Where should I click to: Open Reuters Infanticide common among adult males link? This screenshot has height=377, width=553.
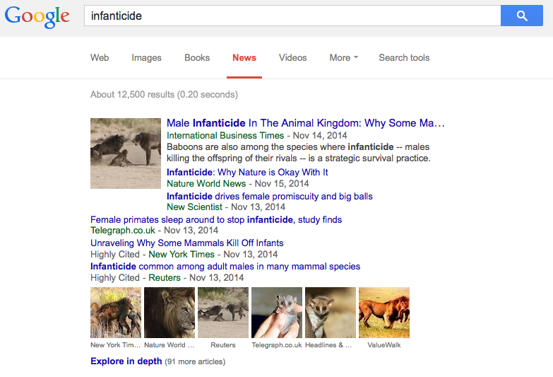225,266
